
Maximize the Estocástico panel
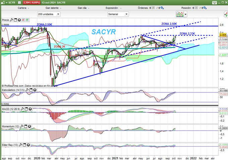31,90
